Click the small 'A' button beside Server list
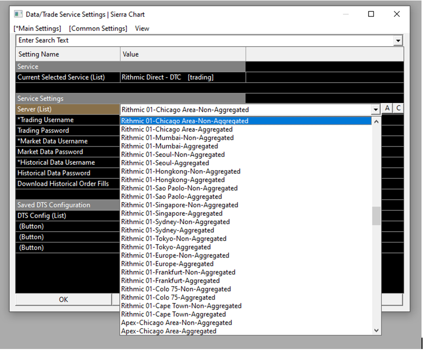Image resolution: width=423 pixels, height=350 pixels. [x=387, y=109]
